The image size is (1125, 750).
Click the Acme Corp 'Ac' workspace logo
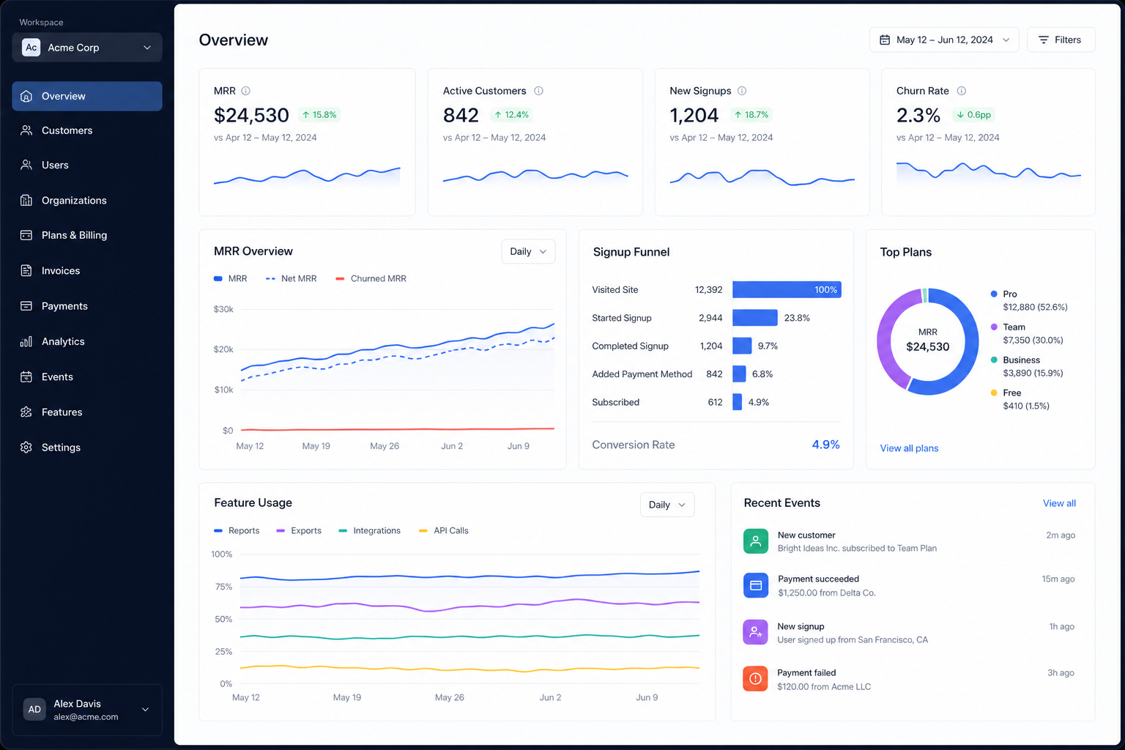tap(31, 48)
